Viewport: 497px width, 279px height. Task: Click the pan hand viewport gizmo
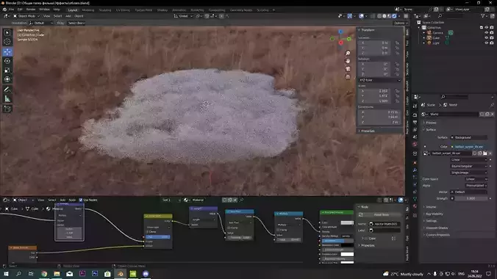pyautogui.click(x=348, y=61)
